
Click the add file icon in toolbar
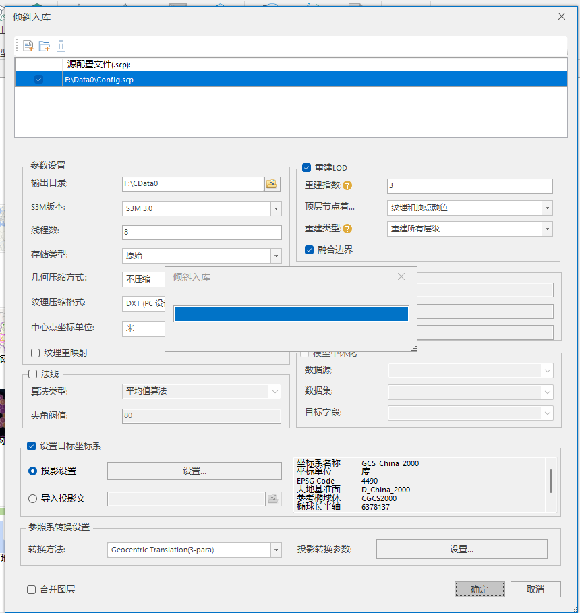click(x=28, y=46)
